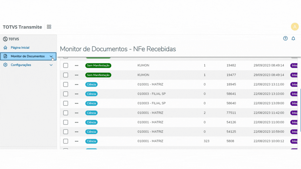The width and height of the screenshot is (301, 169).
Task: Open the ellipsis actions menu on the KUMON row
Action: point(76,65)
